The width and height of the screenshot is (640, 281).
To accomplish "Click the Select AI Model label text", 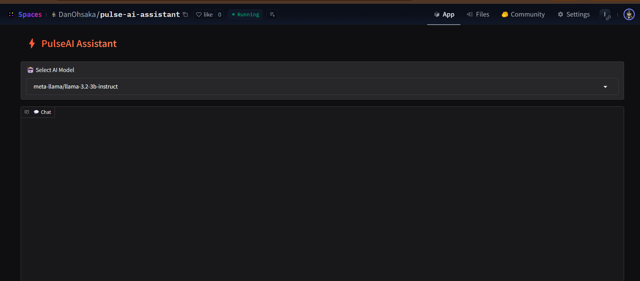I will coord(55,70).
